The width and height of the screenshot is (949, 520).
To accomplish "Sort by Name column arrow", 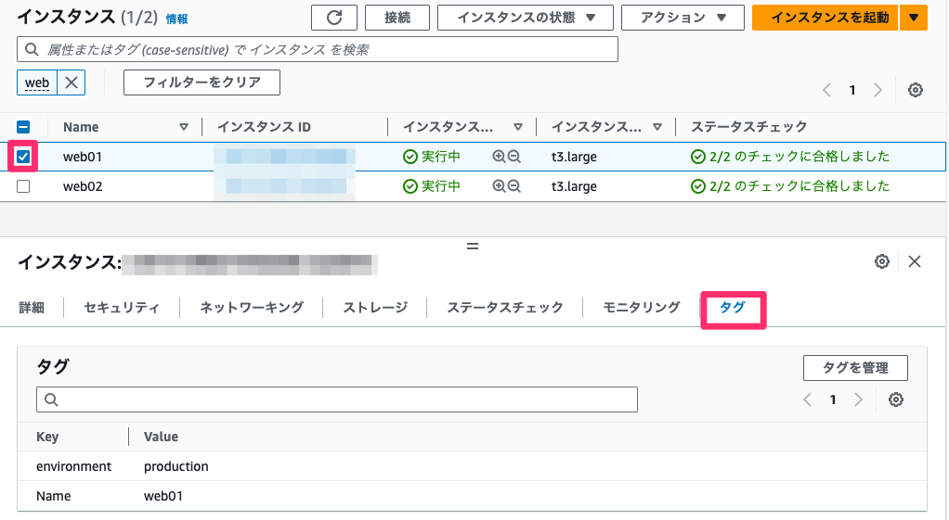I will [183, 127].
